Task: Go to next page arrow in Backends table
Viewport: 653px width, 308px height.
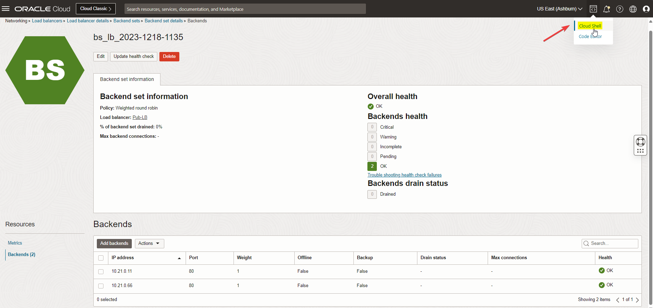Action: tap(637, 300)
